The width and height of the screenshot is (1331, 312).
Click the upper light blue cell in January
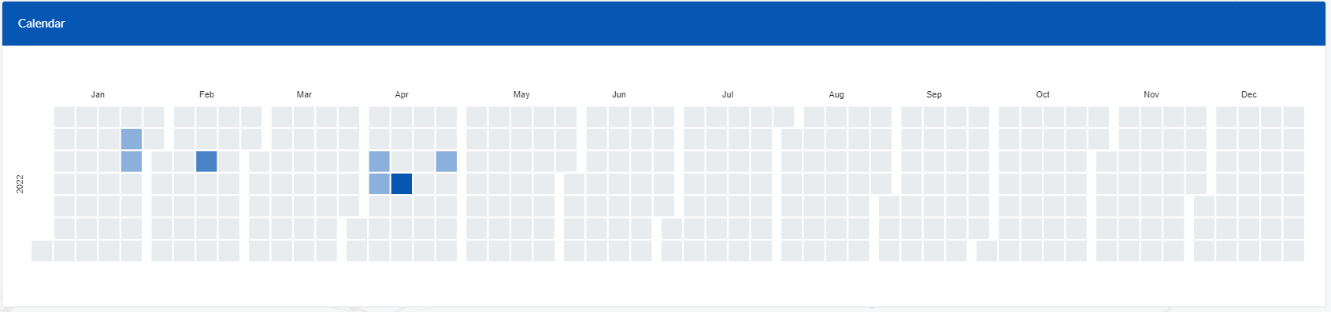[x=132, y=139]
